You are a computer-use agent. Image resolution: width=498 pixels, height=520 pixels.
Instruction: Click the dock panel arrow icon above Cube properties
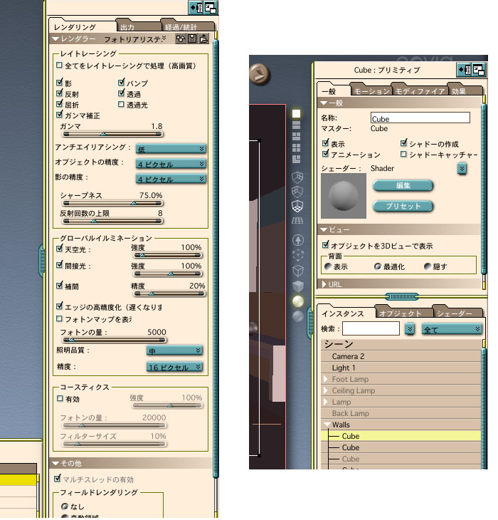(465, 70)
